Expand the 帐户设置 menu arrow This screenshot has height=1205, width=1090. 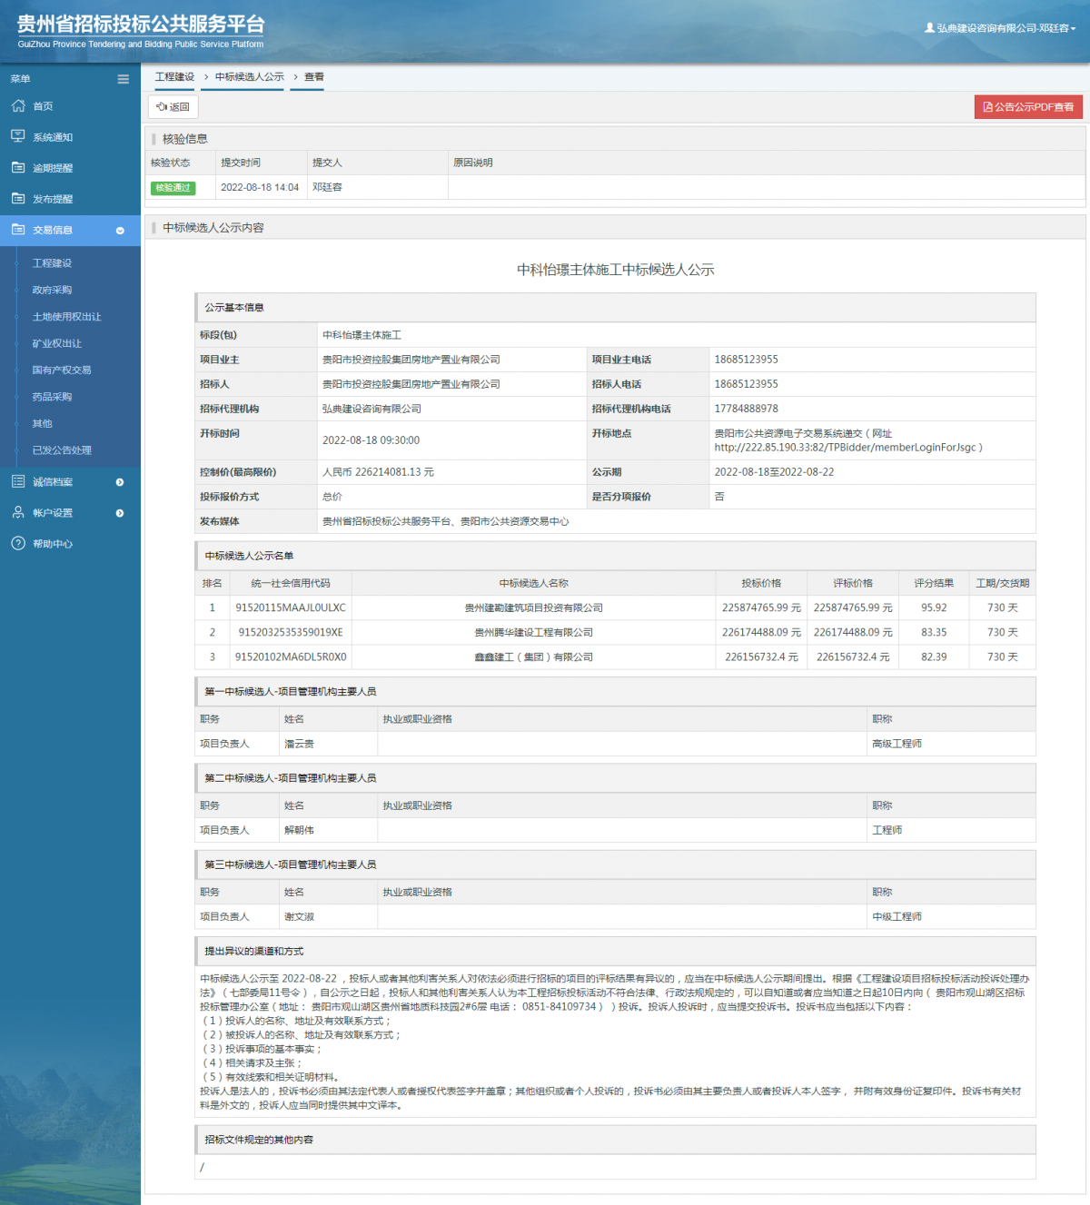[120, 513]
